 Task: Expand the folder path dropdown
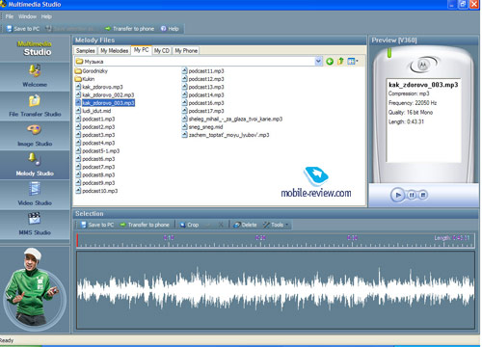[318, 61]
